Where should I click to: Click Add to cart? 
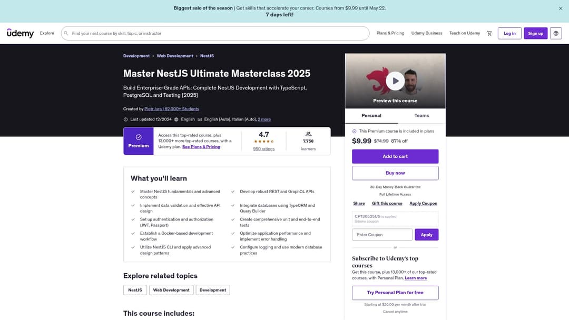tap(395, 156)
